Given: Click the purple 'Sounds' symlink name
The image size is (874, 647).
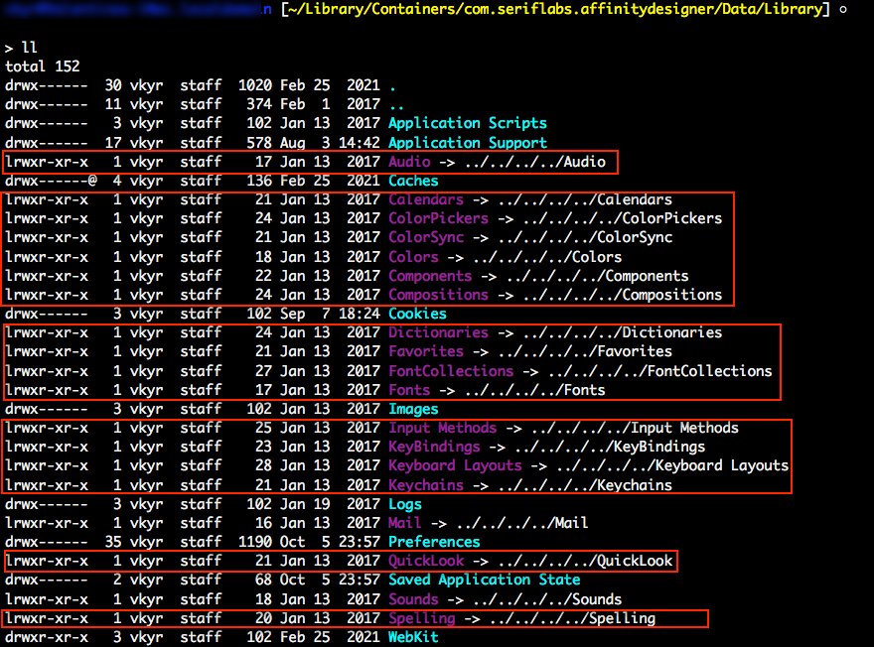Looking at the screenshot, I should pos(413,599).
